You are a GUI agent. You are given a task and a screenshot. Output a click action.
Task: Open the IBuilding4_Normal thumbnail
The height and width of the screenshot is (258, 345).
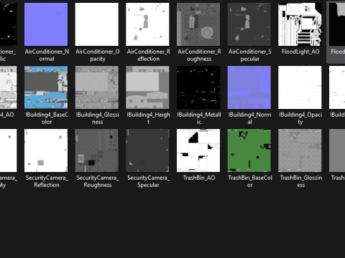pyautogui.click(x=249, y=87)
